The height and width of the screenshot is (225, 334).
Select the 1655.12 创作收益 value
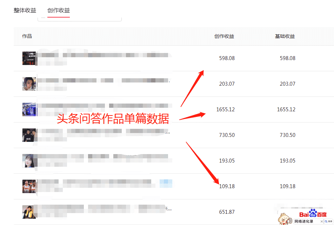pos(225,109)
